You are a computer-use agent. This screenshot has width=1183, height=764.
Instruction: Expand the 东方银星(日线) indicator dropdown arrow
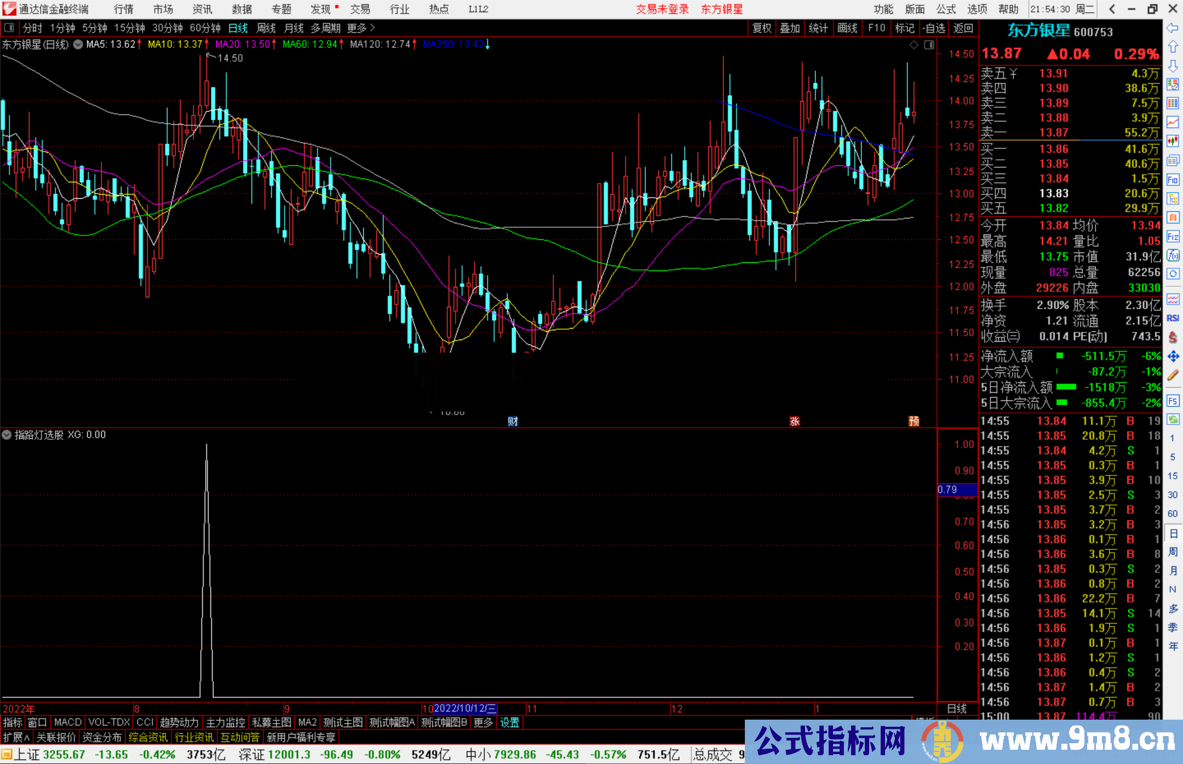pyautogui.click(x=78, y=44)
